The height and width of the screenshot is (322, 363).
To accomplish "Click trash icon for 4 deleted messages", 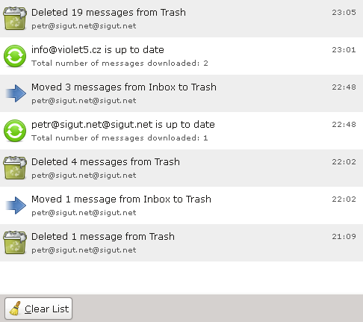I will coord(15,168).
